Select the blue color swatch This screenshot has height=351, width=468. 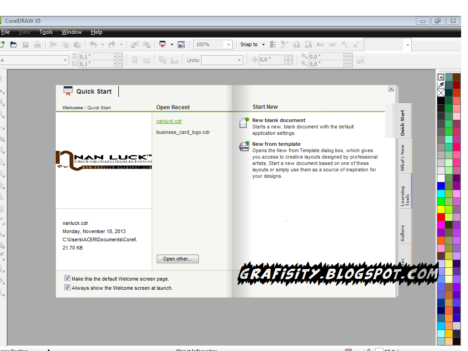441,186
